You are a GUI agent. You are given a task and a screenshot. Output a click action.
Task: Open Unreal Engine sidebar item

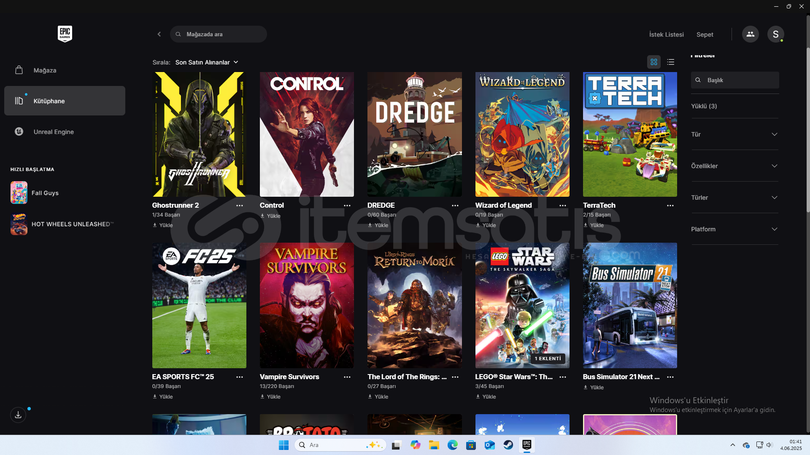(54, 132)
